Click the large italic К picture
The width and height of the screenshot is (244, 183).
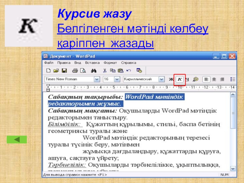(x=29, y=26)
